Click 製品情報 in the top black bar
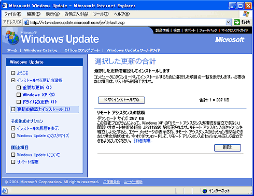 tap(162, 31)
